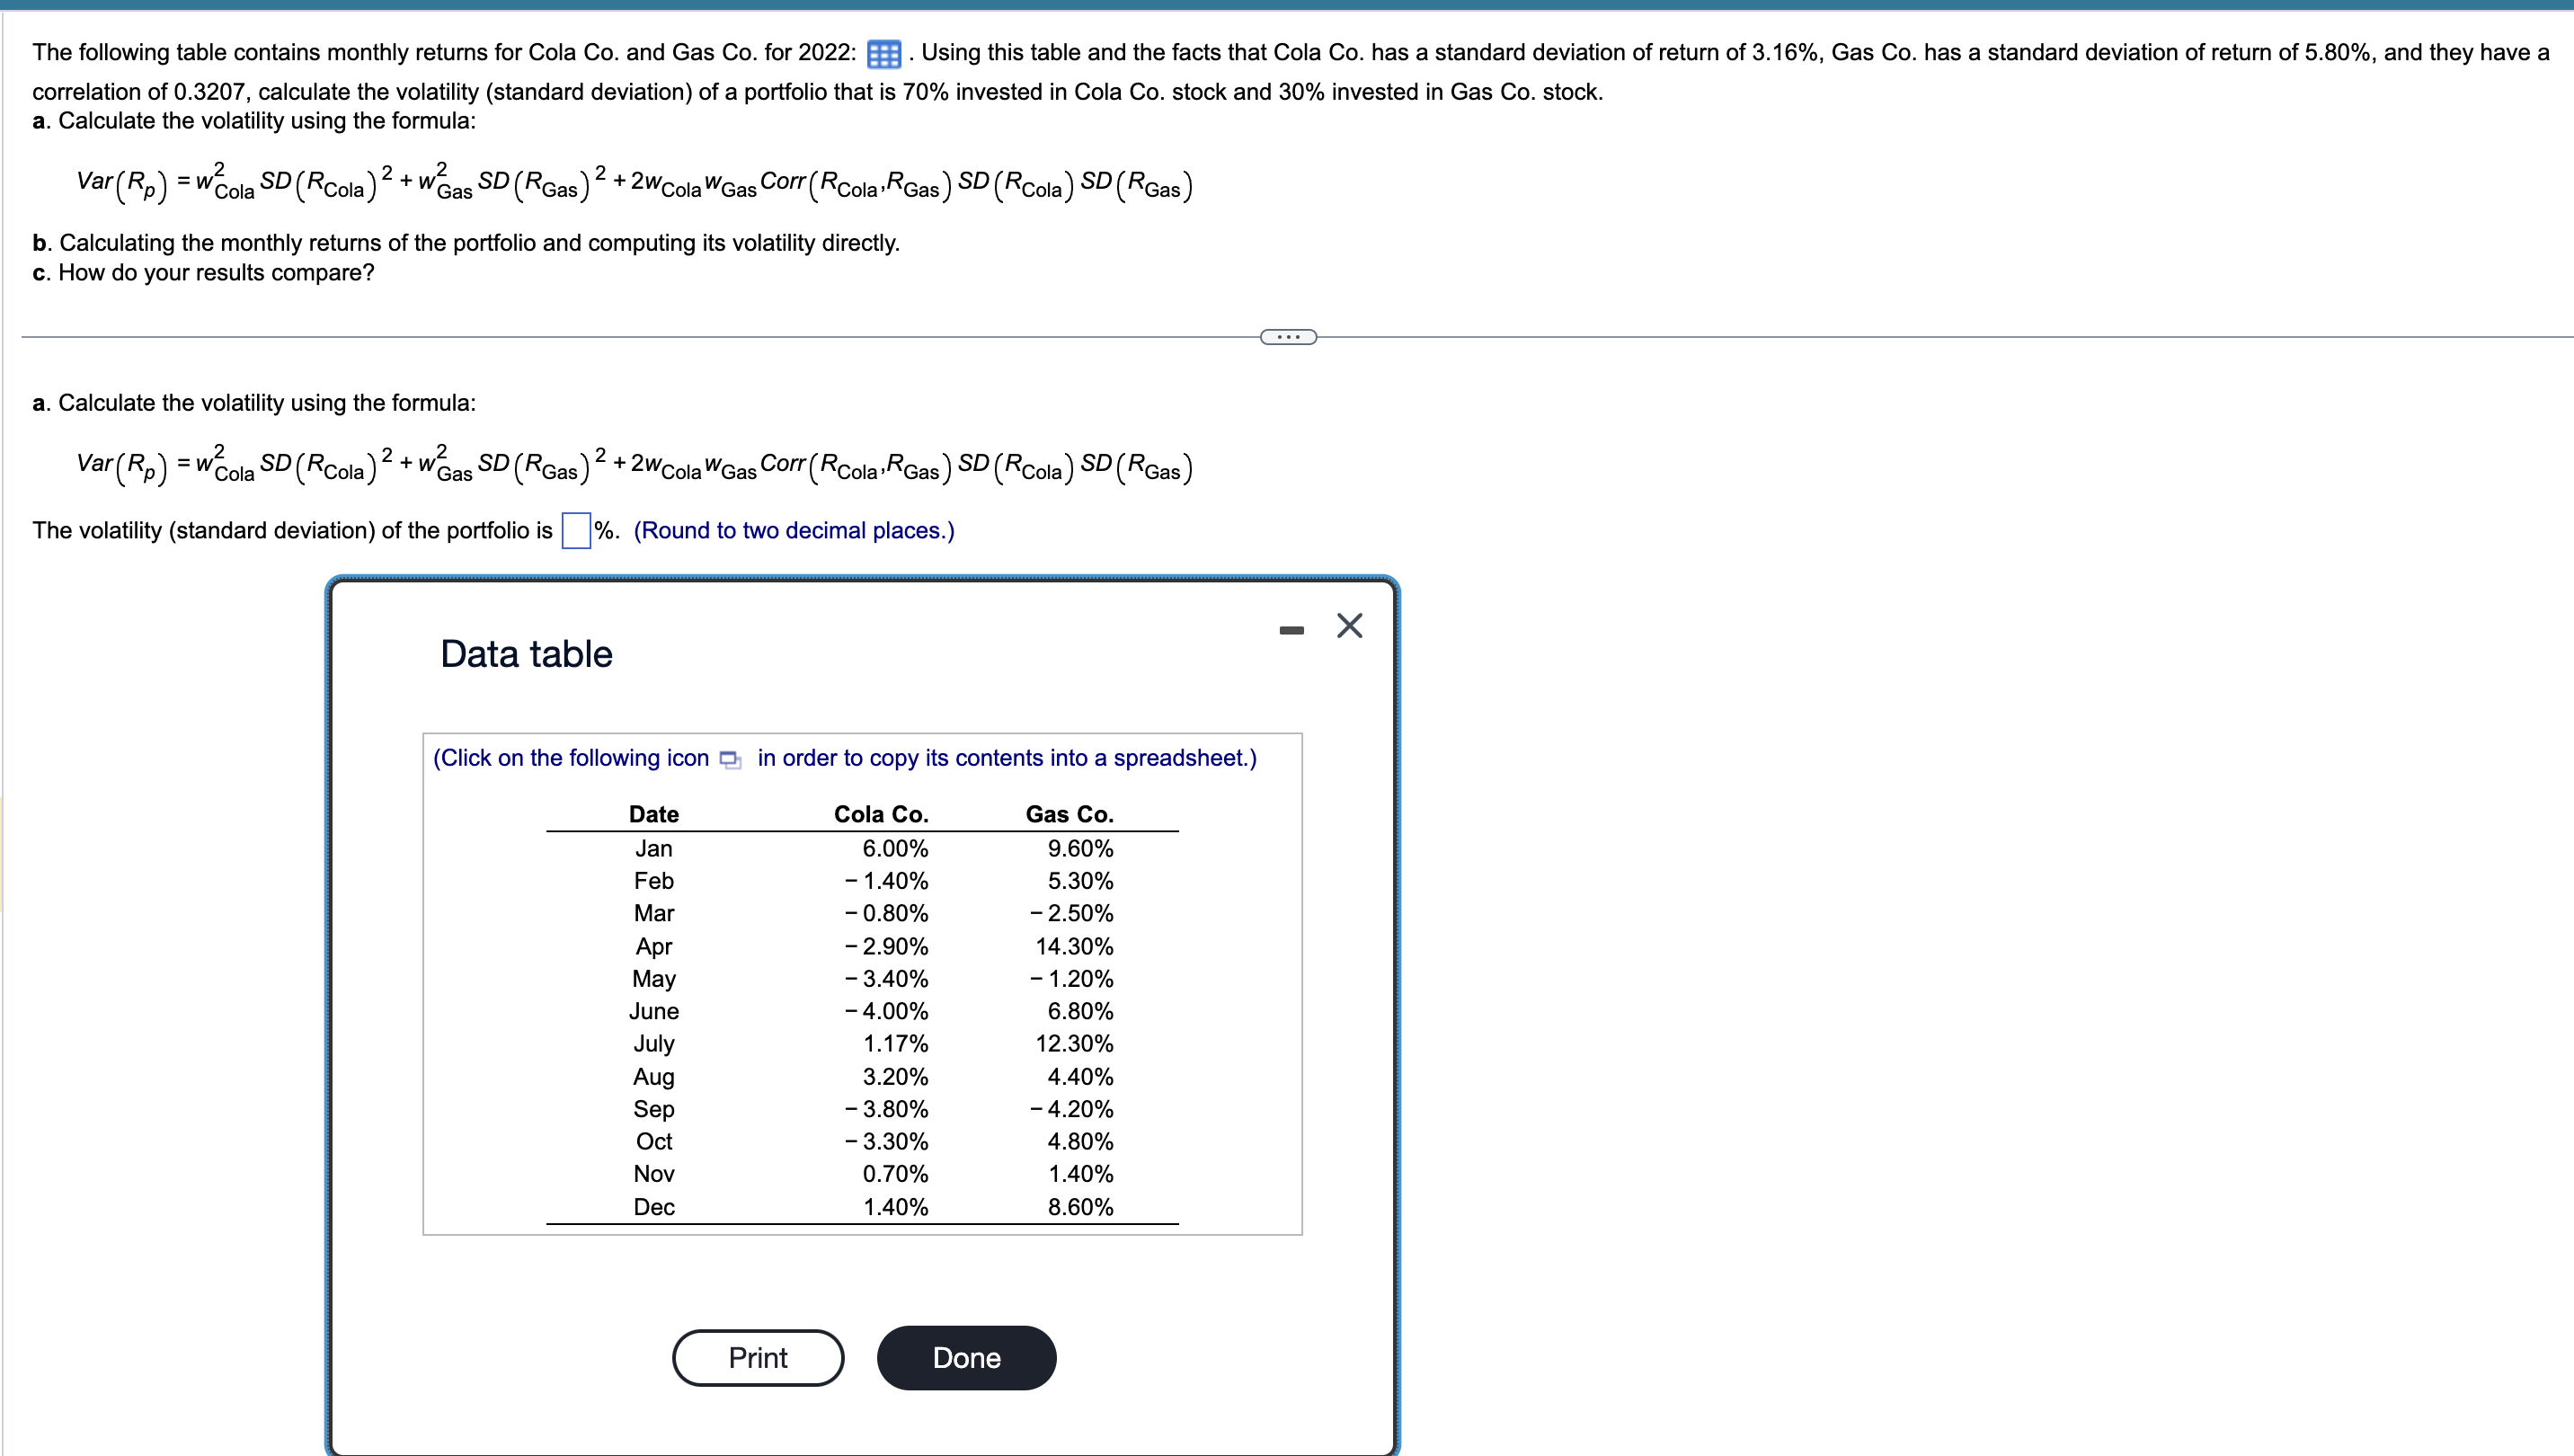Click the Gas Co. column heading

pos(1069,814)
